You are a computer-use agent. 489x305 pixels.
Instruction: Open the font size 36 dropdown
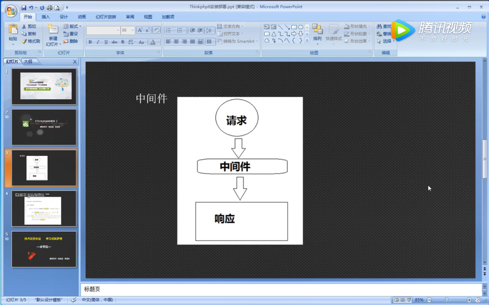tap(132, 30)
